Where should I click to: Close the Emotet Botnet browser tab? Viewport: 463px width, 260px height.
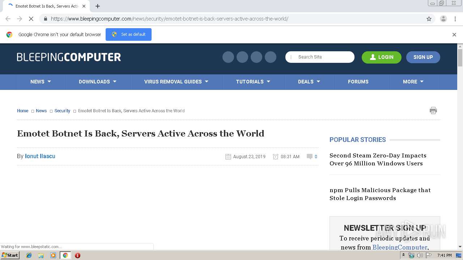pos(84,6)
